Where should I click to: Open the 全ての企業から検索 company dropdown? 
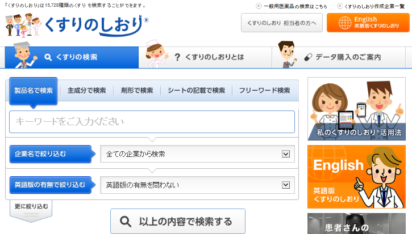(197, 154)
